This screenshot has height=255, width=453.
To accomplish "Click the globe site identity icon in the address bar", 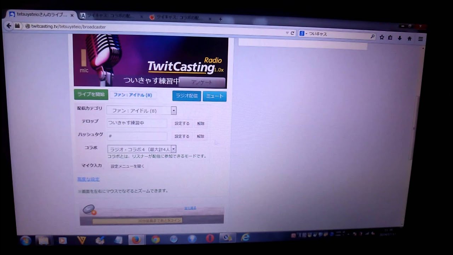I will [x=28, y=26].
